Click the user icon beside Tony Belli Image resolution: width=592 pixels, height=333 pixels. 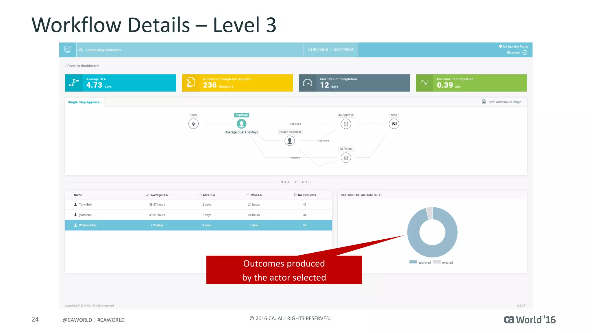[75, 204]
